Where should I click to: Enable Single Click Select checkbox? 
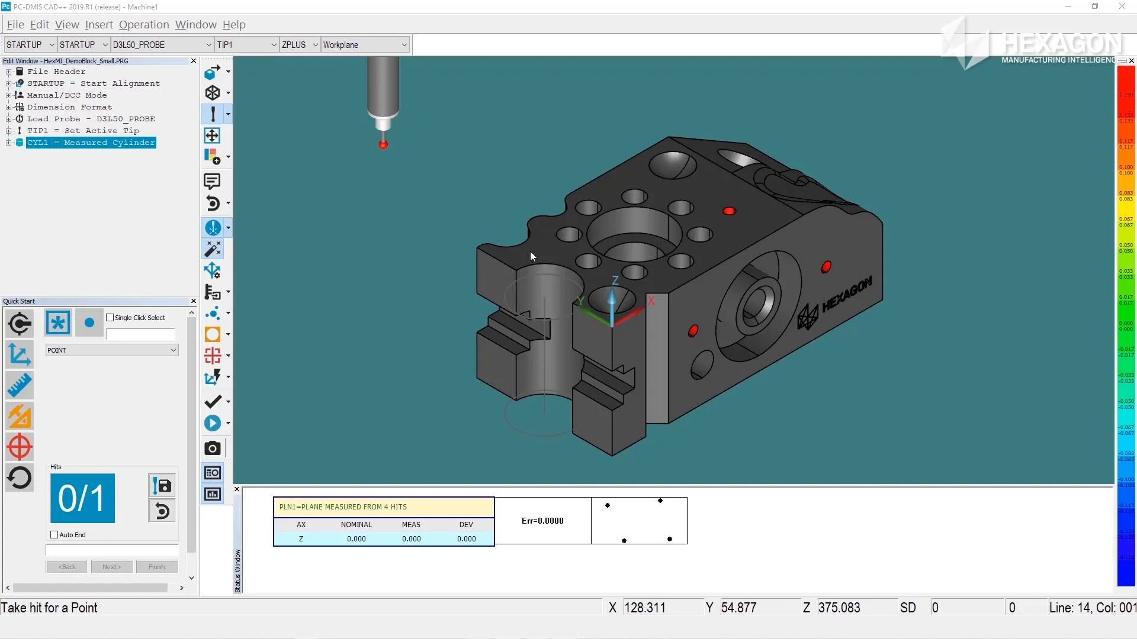point(110,318)
